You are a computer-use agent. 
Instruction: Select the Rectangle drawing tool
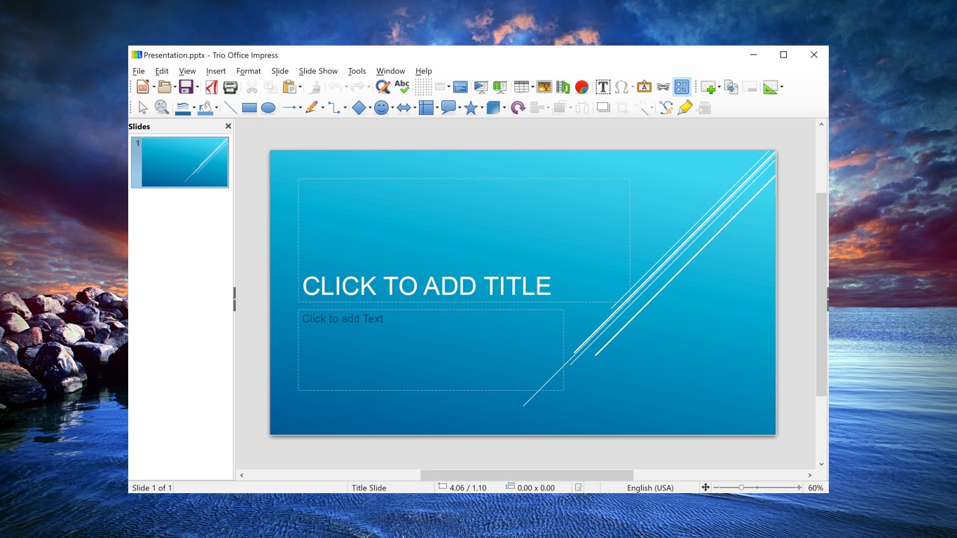point(249,107)
